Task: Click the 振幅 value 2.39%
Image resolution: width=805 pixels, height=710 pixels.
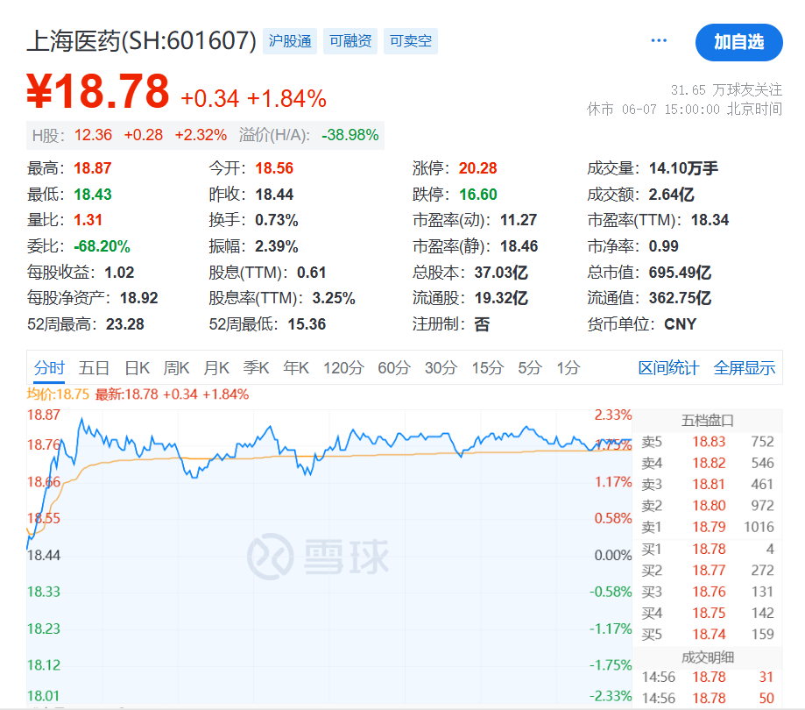Action: (277, 246)
